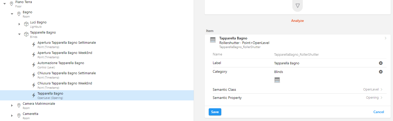Save the item changes

tap(215, 112)
